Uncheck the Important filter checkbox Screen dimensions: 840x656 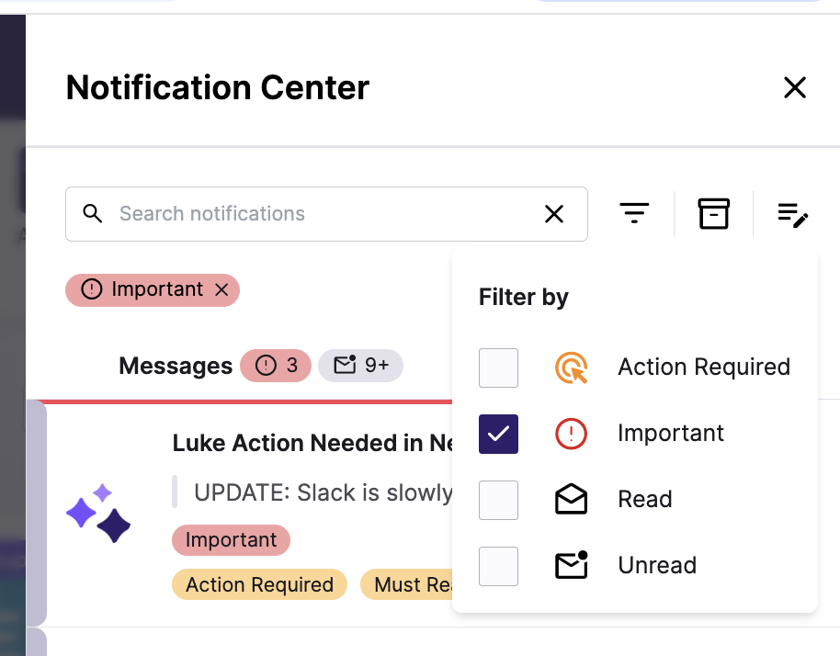point(498,434)
